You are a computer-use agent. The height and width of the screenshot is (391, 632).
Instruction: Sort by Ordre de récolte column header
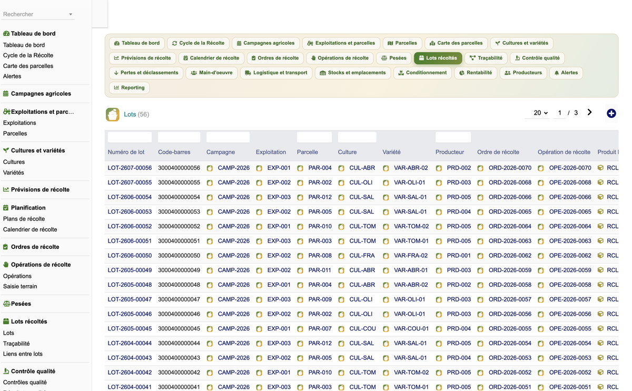[x=498, y=152]
